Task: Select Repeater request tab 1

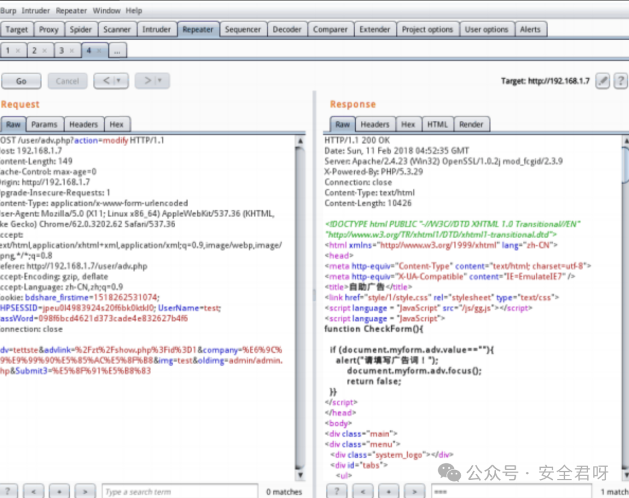Action: pos(8,51)
